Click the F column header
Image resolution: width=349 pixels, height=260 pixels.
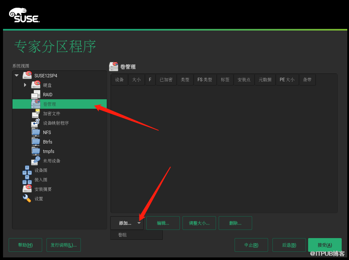150,80
